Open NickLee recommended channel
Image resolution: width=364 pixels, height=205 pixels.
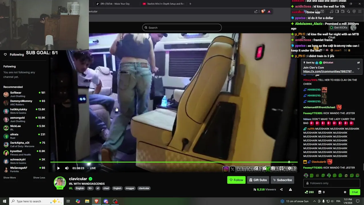pos(24,128)
